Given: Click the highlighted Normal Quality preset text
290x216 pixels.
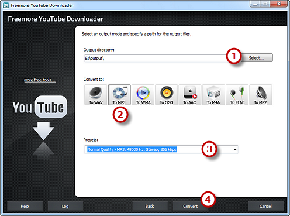Looking at the screenshot, I should point(132,149).
